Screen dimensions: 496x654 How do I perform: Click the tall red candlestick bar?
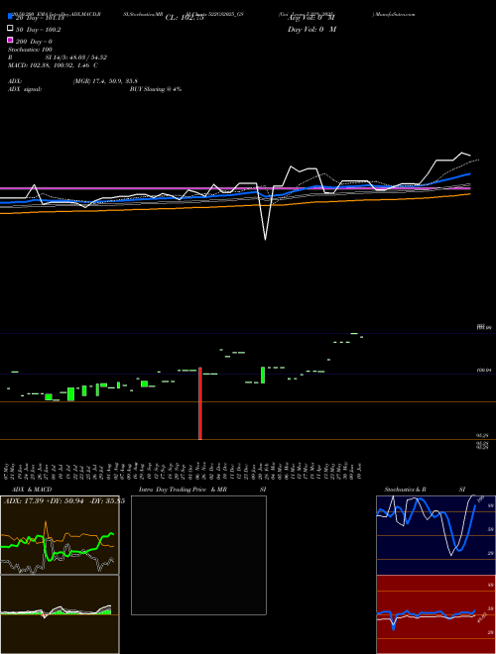click(x=200, y=403)
